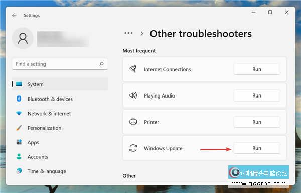Click the Apps icon in sidebar
Viewport: 301px width, 193px height.
point(19,142)
